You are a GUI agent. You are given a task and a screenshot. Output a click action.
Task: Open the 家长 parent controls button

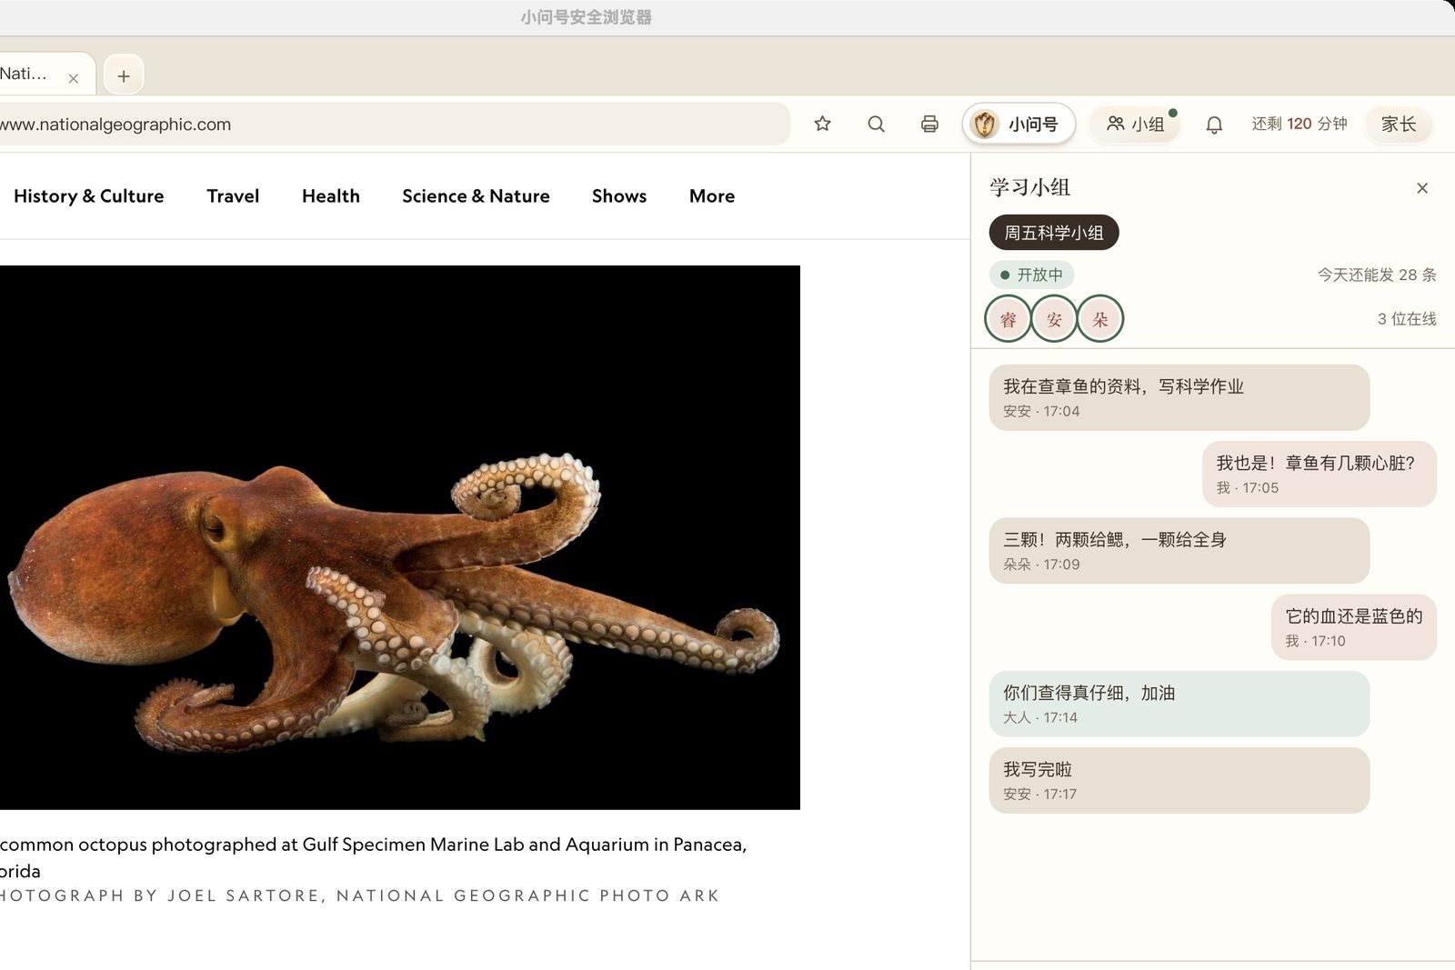1399,124
